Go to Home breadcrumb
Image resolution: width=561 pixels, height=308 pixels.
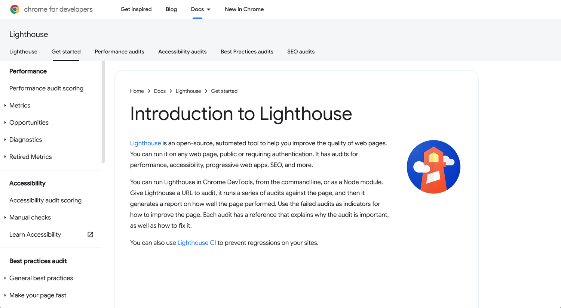point(137,91)
